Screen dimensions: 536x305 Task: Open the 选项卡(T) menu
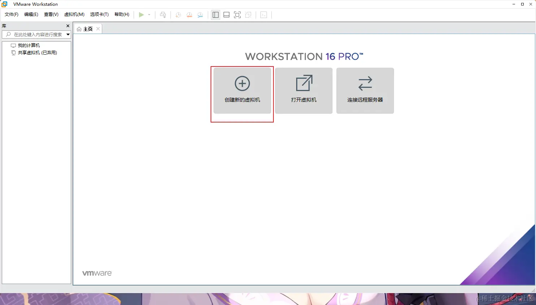pyautogui.click(x=99, y=14)
